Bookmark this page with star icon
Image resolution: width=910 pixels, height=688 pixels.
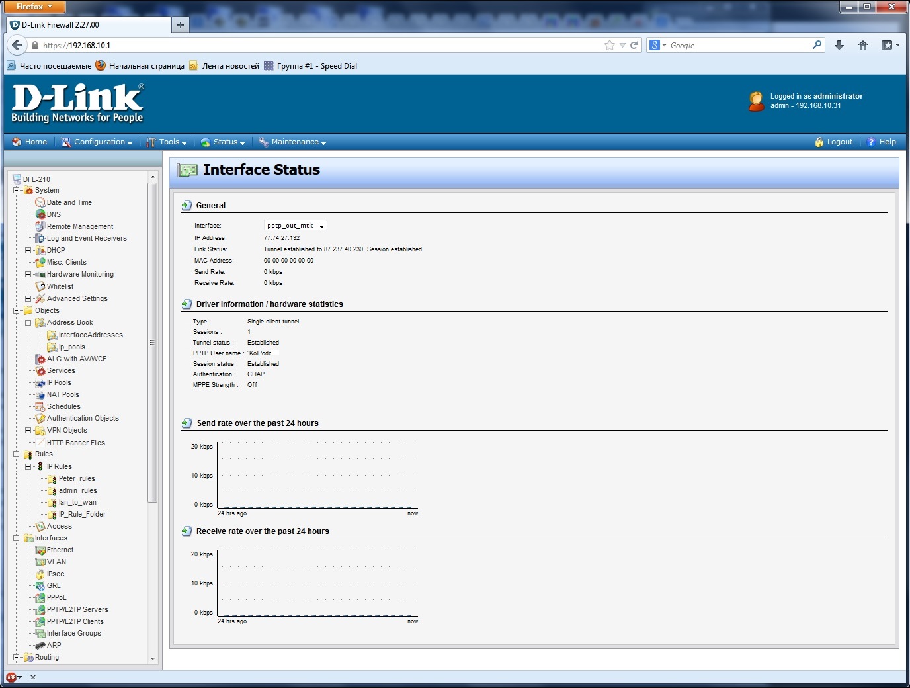point(610,45)
